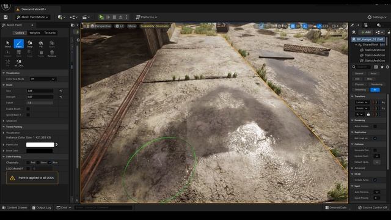Screen dimensions: 391x220
Task: Toggle the LOD Model Painting checkbox
Action: pyautogui.click(x=28, y=169)
